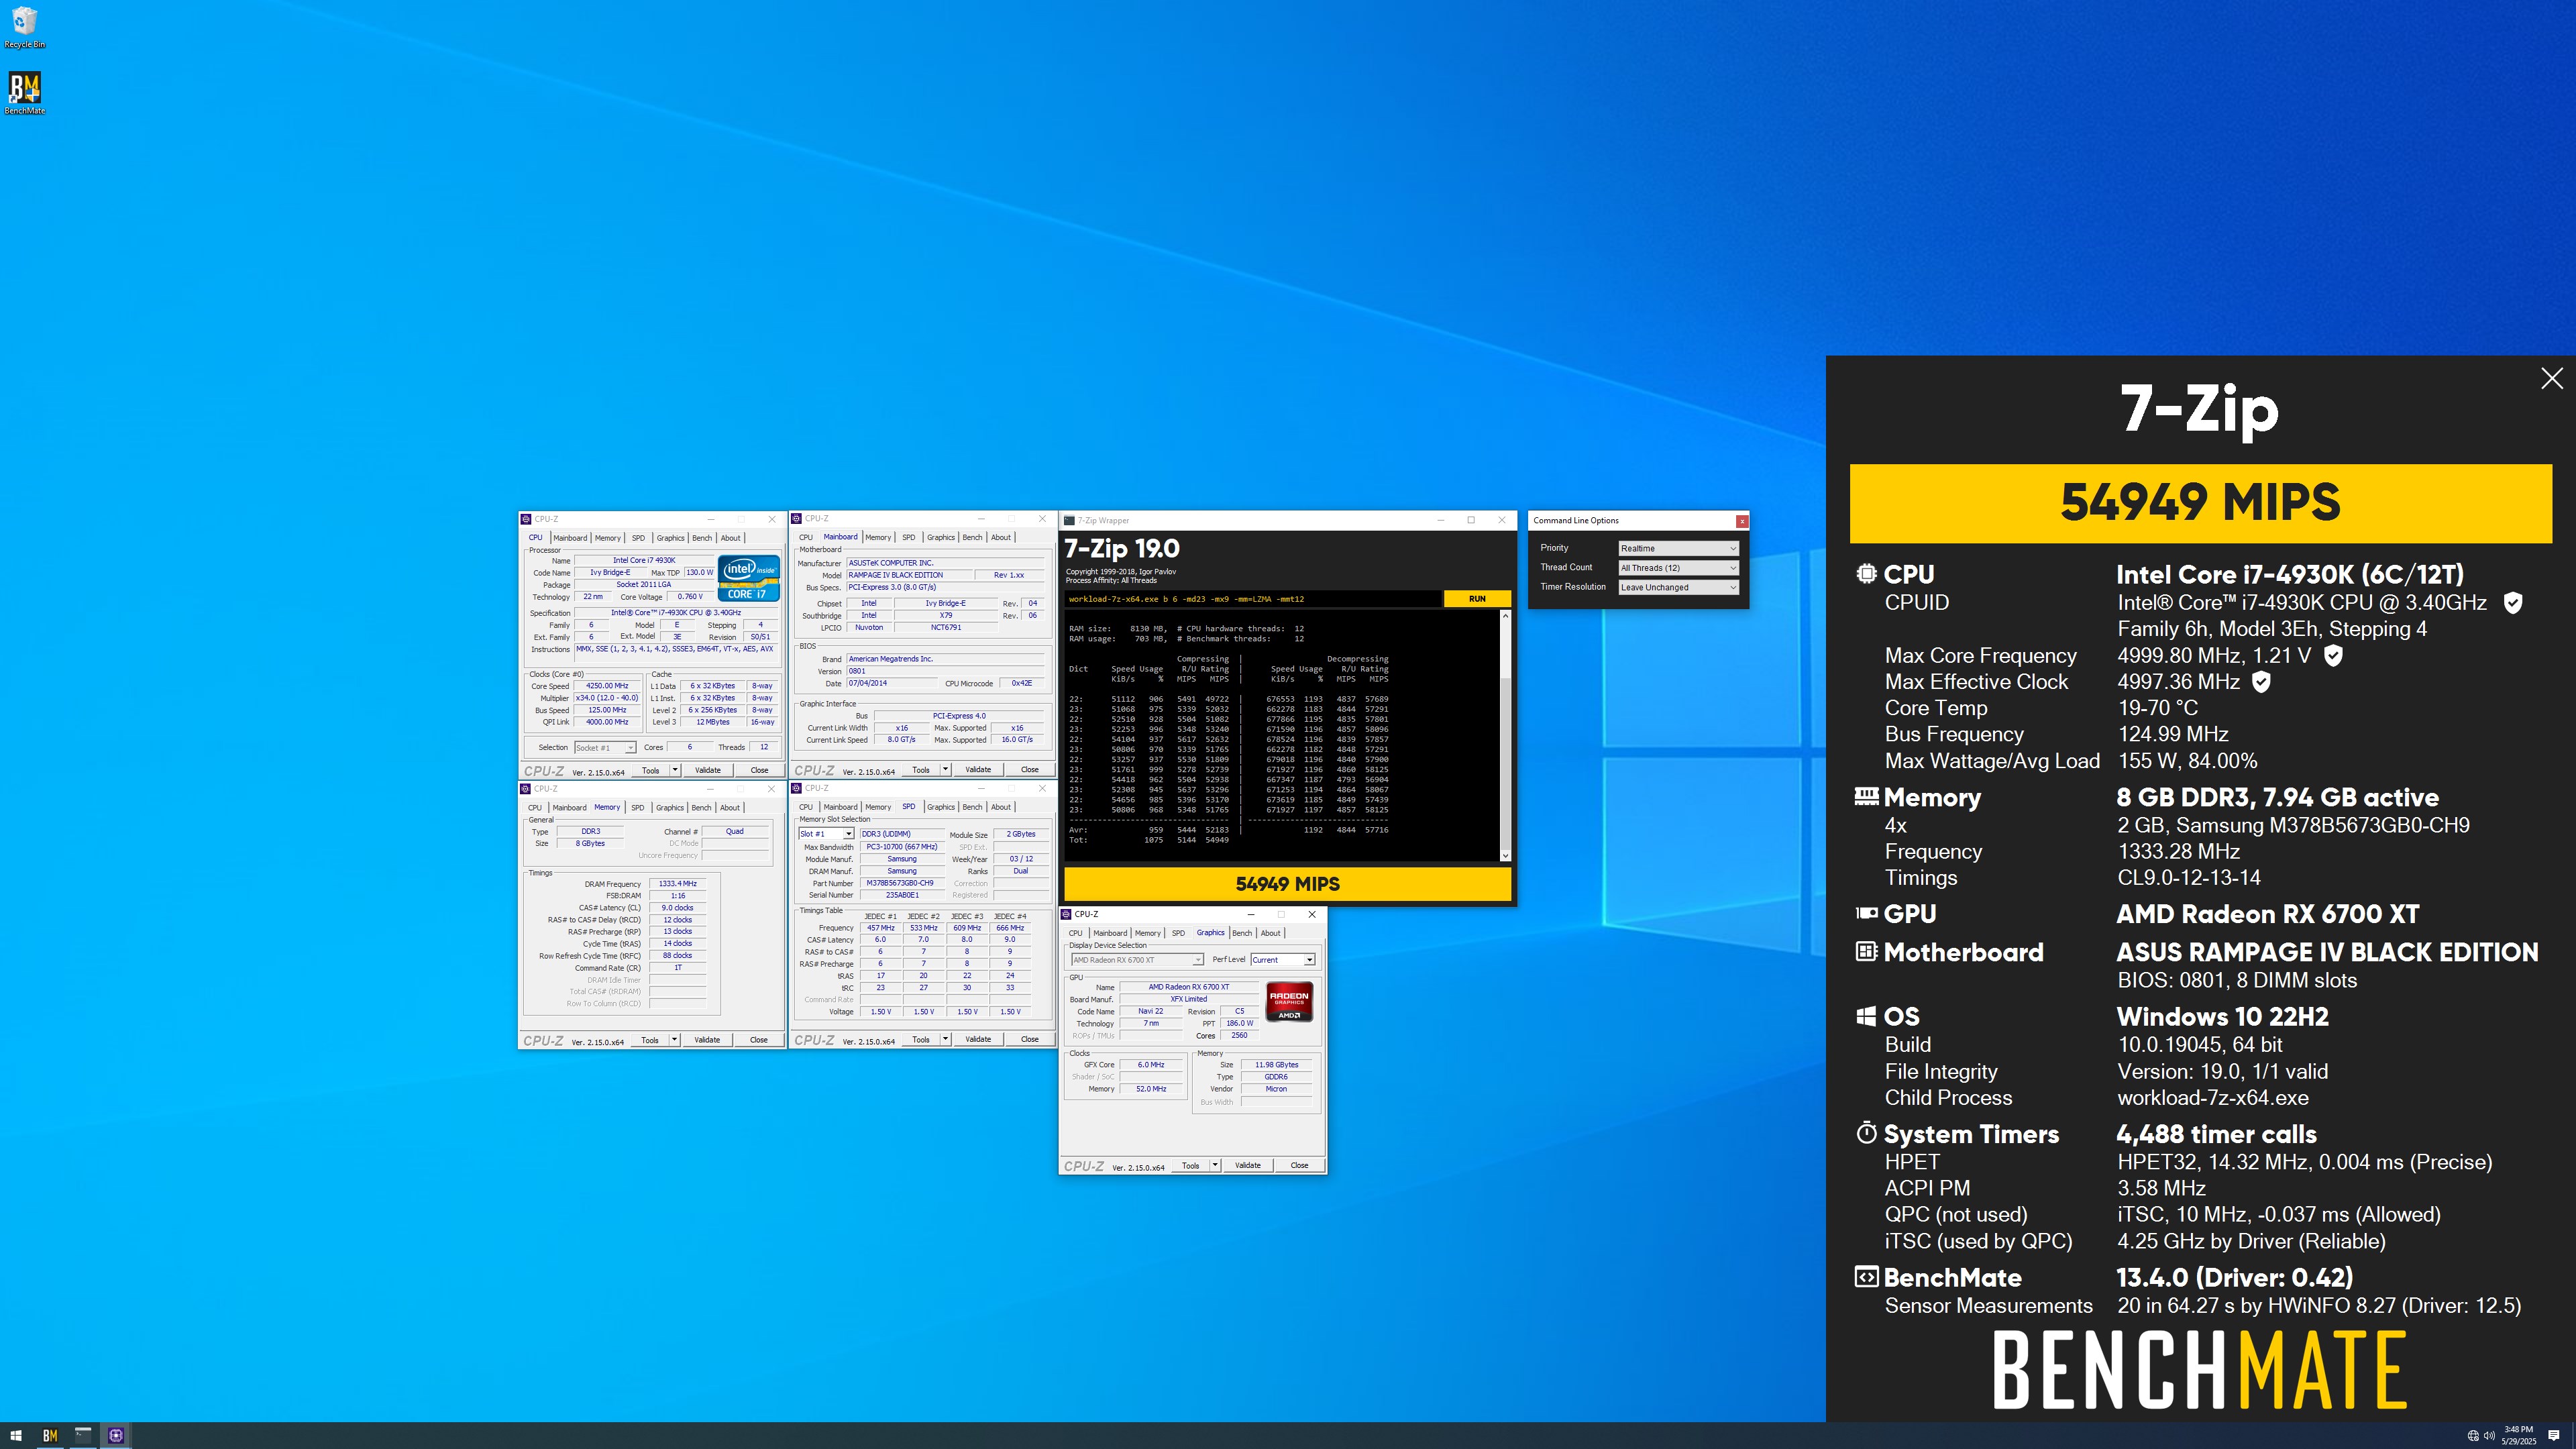Click 'CL9.0-12-13-14' timings value
The width and height of the screenshot is (2576, 1449).
point(2188,877)
